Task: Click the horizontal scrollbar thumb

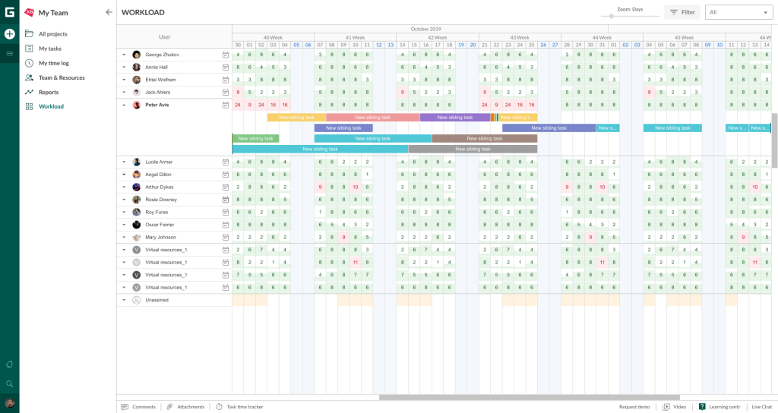Action: [x=530, y=398]
